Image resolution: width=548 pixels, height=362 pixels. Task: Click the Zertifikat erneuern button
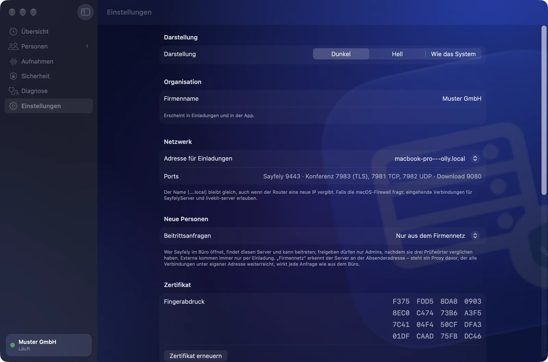click(196, 355)
